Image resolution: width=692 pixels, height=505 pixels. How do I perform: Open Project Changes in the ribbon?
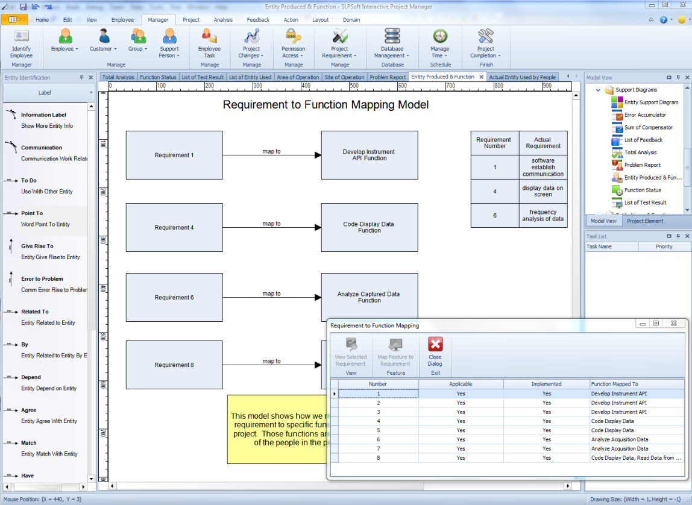(251, 43)
